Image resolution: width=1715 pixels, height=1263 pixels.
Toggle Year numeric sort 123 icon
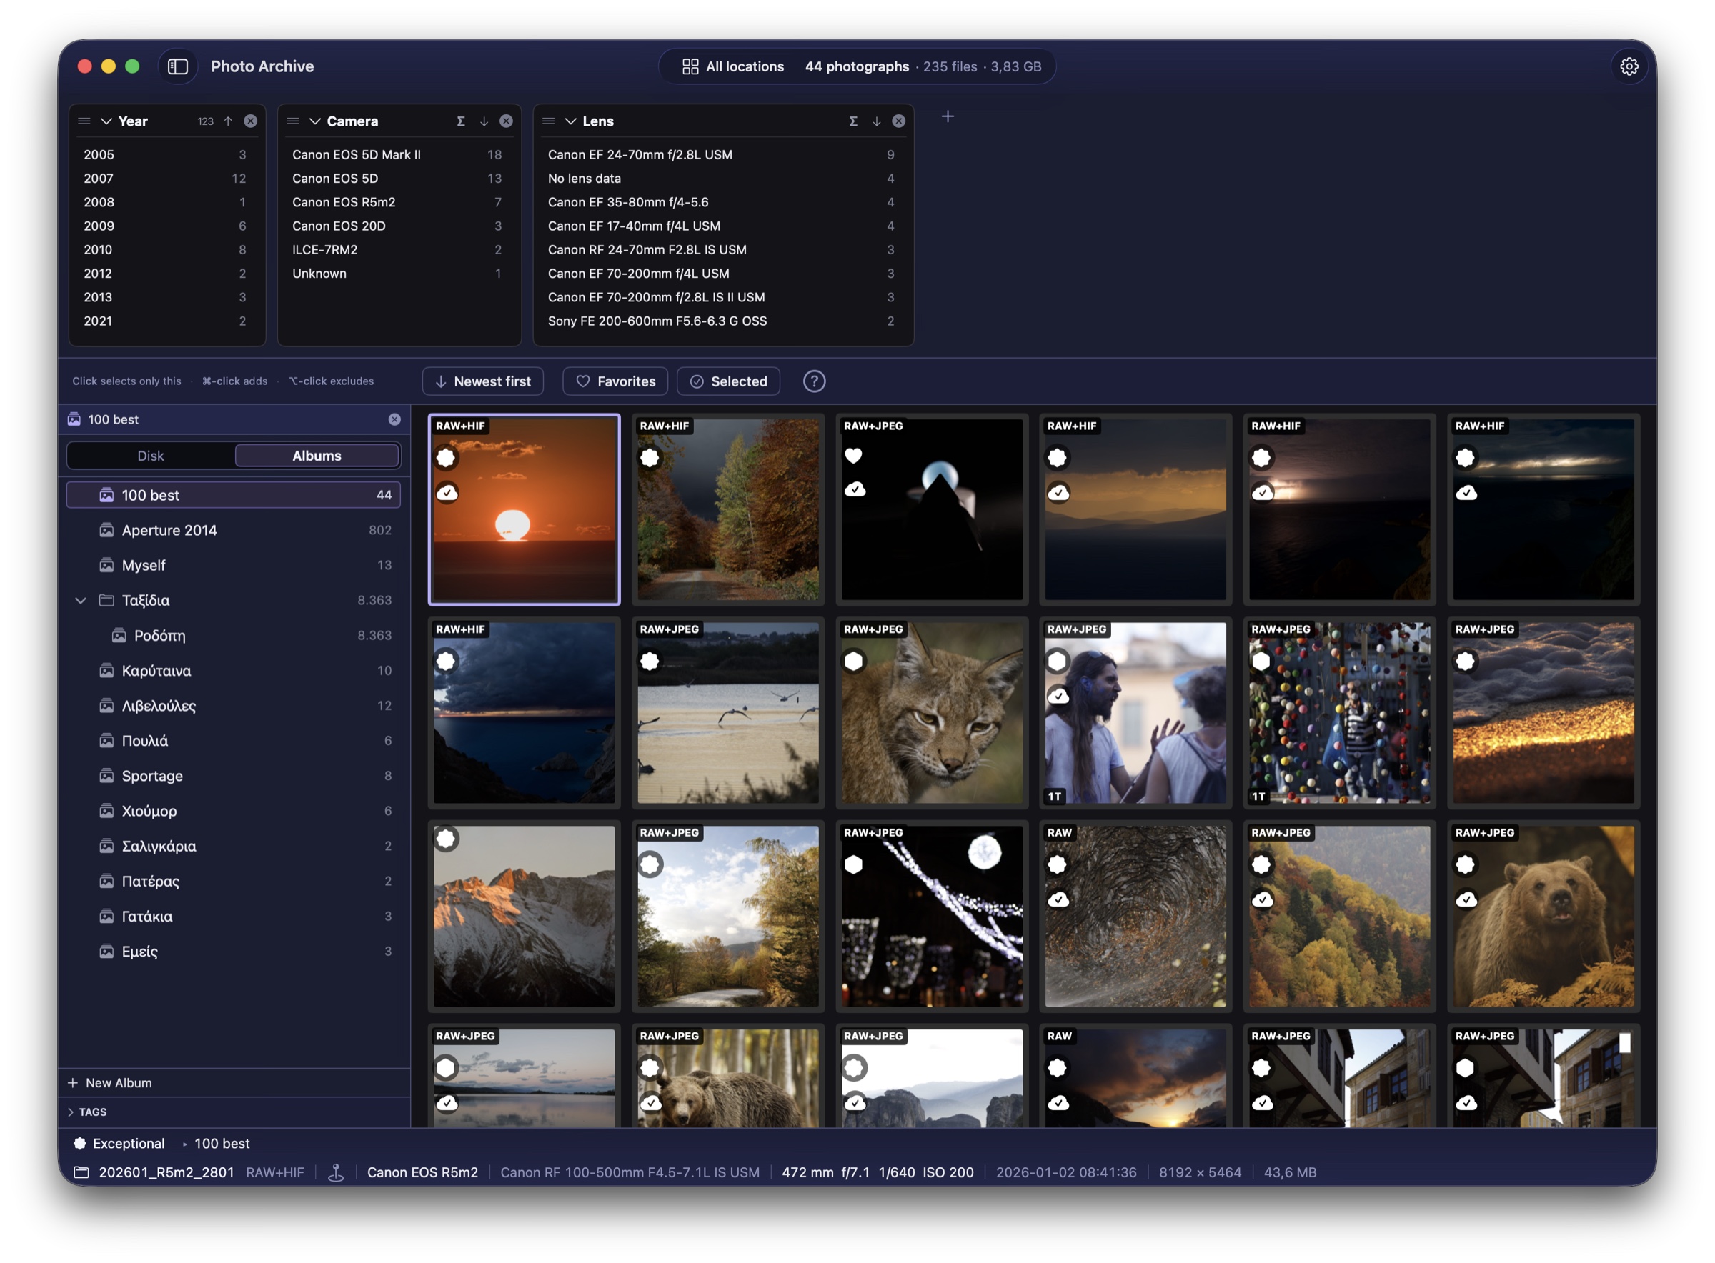pos(205,121)
